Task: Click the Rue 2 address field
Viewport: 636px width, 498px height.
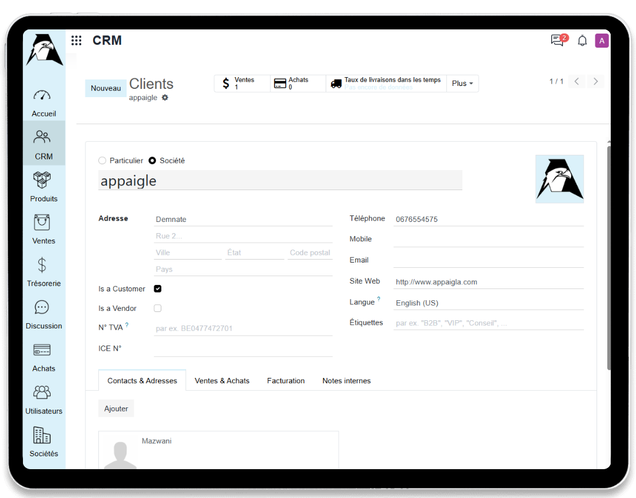Action: click(243, 236)
